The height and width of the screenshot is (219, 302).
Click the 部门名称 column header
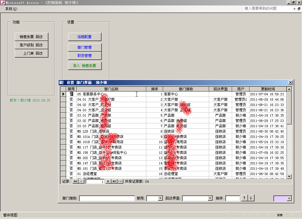tap(111, 89)
